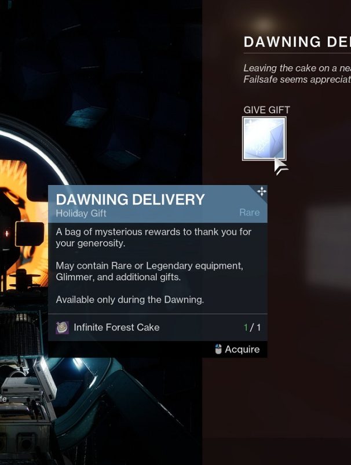Image resolution: width=351 pixels, height=465 pixels.
Task: Click 'Available only during the Dawning' text
Action: [130, 300]
